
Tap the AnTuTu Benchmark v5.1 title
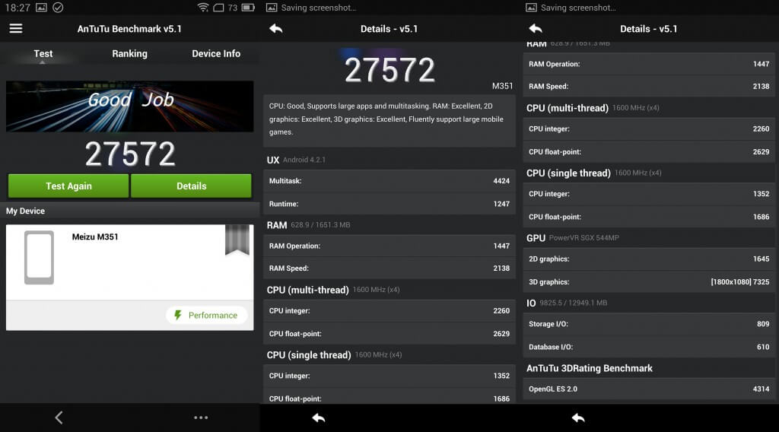(129, 29)
